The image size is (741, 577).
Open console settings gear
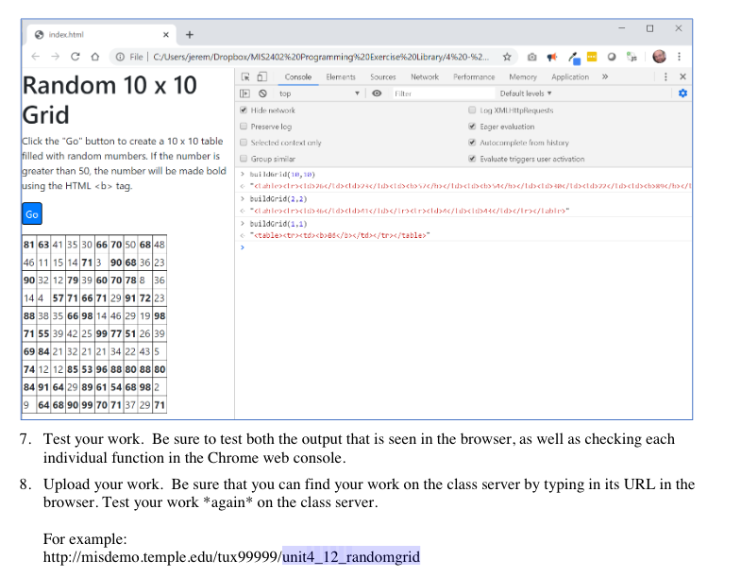(x=682, y=93)
